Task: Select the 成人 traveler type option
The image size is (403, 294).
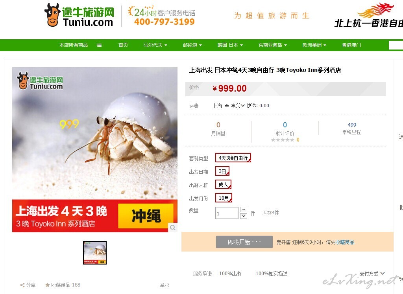Action: coord(224,185)
